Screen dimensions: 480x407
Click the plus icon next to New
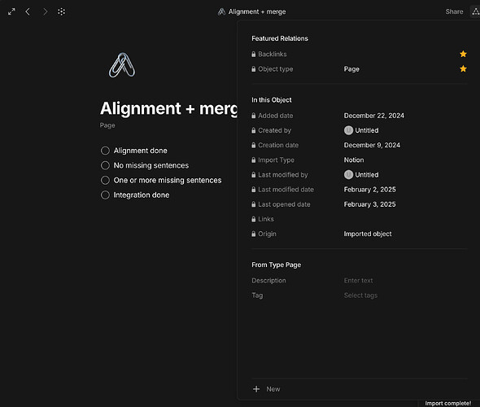tap(256, 389)
